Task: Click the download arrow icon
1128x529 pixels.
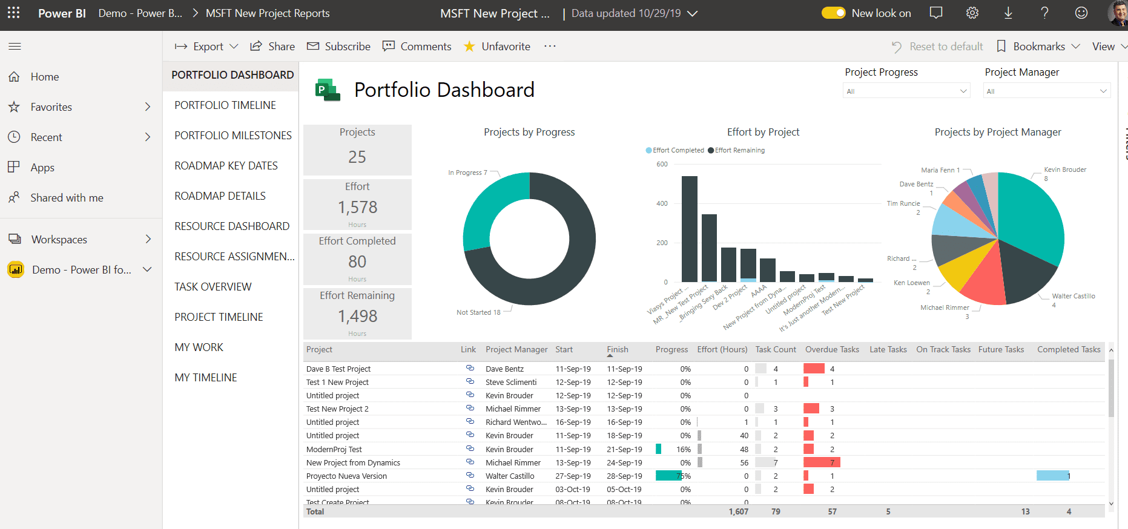Action: coord(1008,13)
